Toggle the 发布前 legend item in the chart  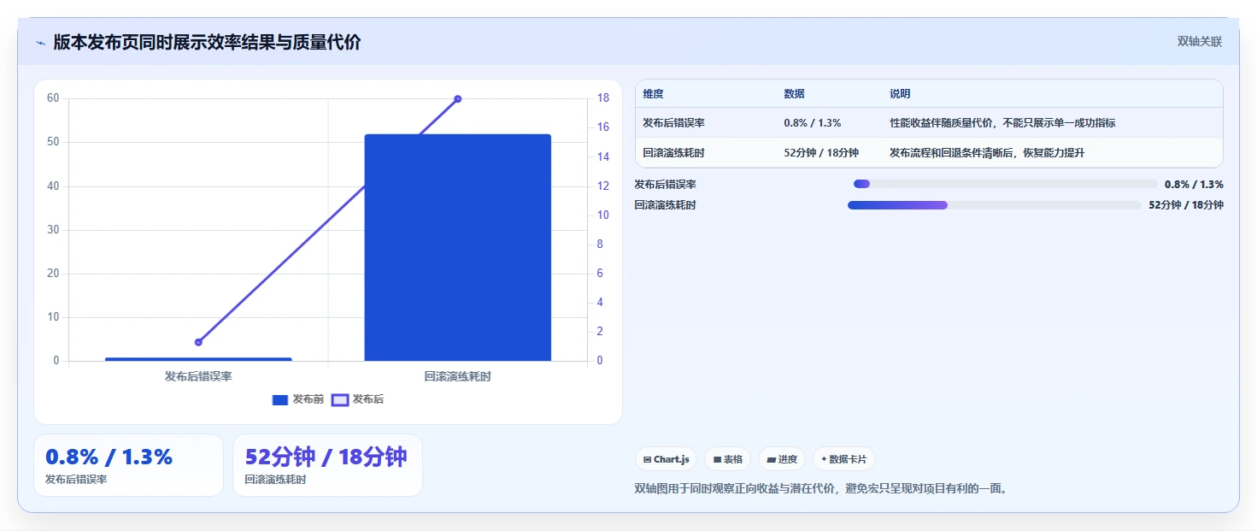(297, 399)
